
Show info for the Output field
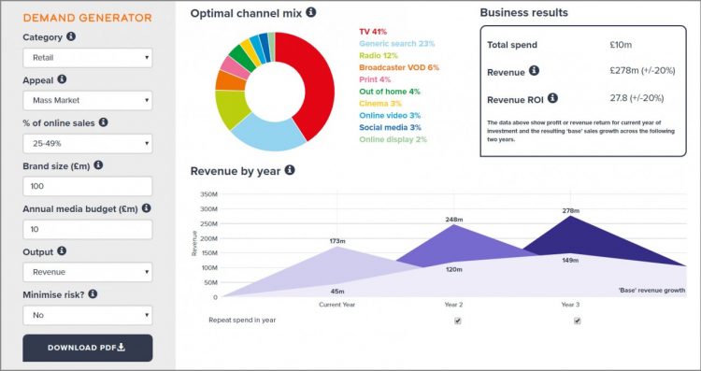62,250
